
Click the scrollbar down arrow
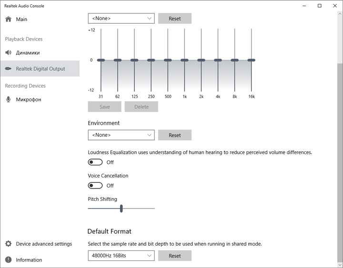340,265
